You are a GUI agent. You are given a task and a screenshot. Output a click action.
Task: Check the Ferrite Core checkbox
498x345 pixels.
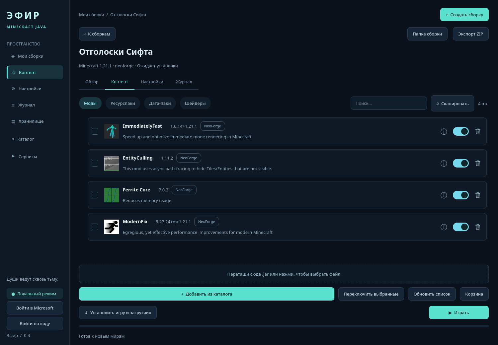click(95, 195)
